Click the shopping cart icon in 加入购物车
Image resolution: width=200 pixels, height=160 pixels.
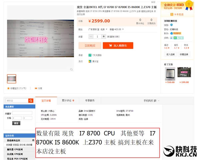coord(110,46)
